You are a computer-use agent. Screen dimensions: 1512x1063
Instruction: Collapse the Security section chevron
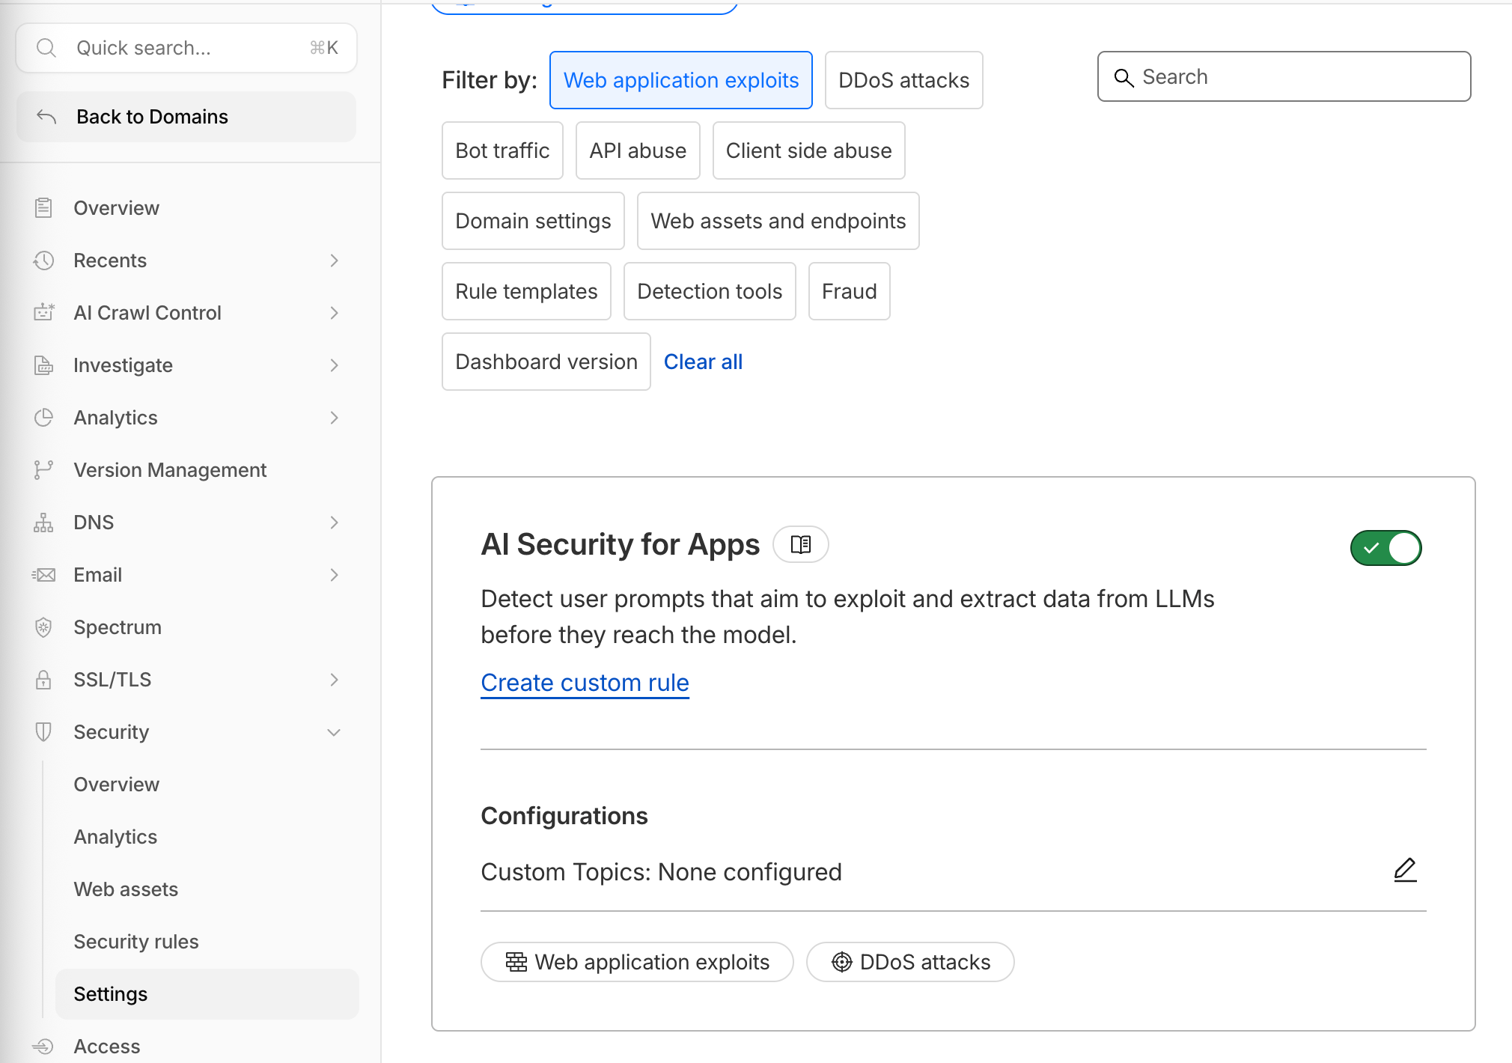coord(335,732)
